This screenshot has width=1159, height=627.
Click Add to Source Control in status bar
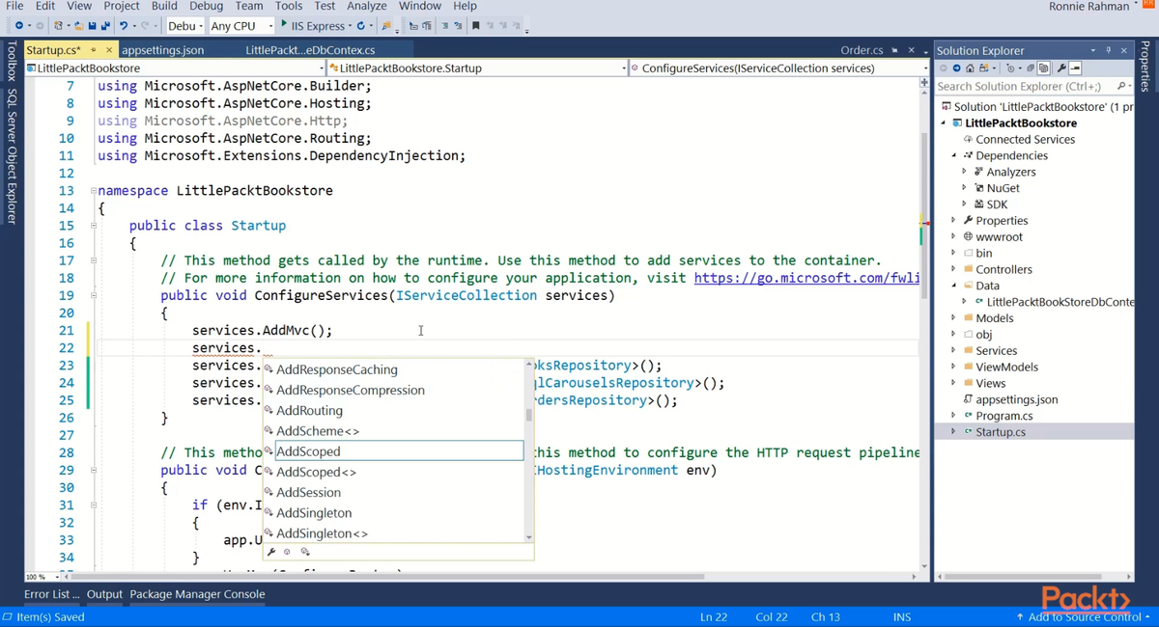pos(1085,616)
